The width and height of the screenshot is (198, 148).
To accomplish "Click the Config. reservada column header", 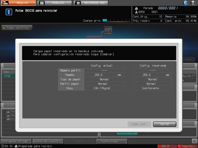I will point(153,66).
